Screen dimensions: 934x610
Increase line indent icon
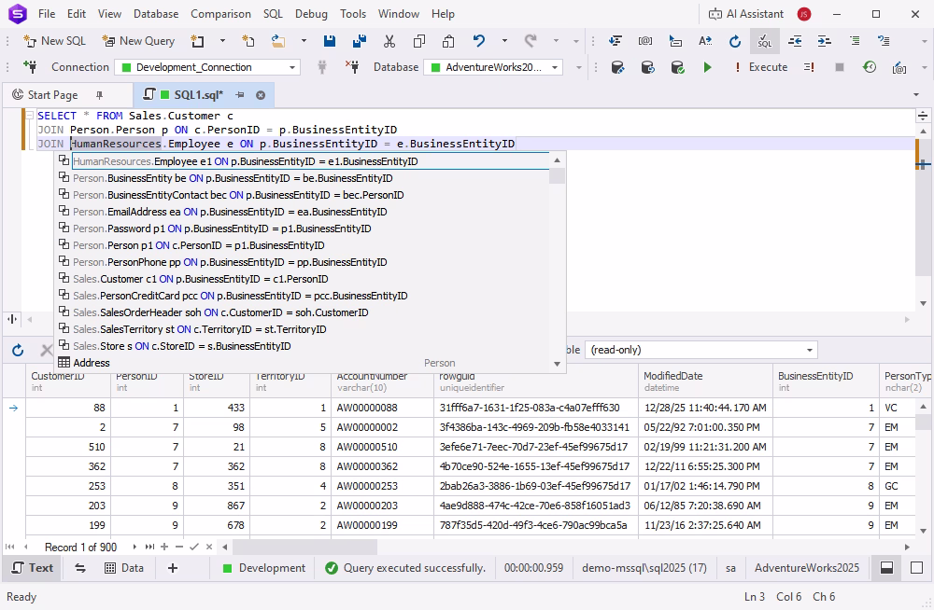tap(825, 41)
